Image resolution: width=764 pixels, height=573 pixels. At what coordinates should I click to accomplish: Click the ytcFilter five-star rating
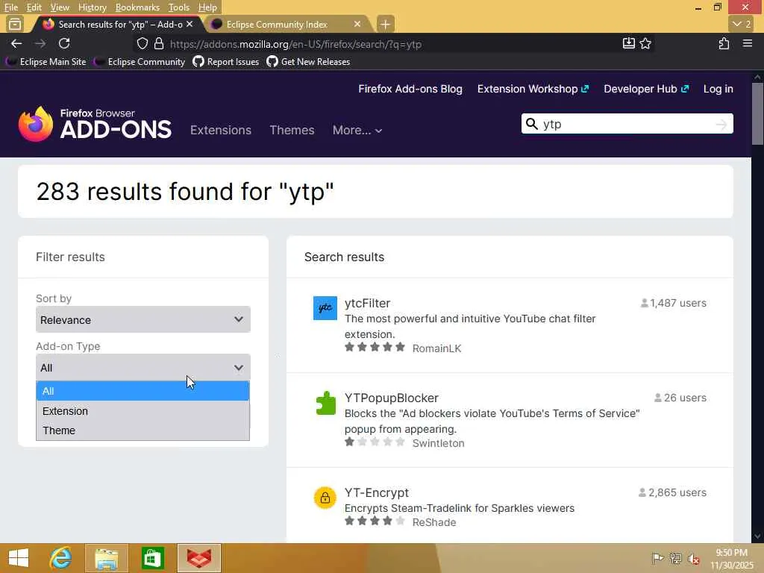click(375, 347)
